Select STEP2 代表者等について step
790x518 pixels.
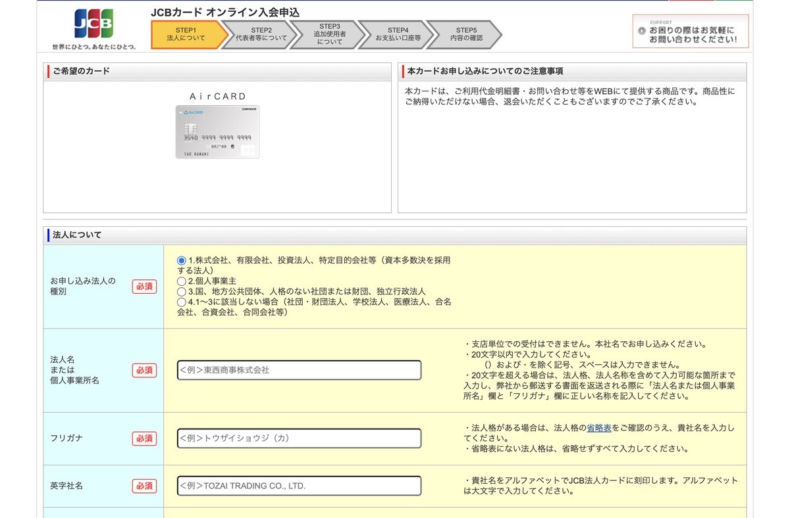[x=261, y=34]
